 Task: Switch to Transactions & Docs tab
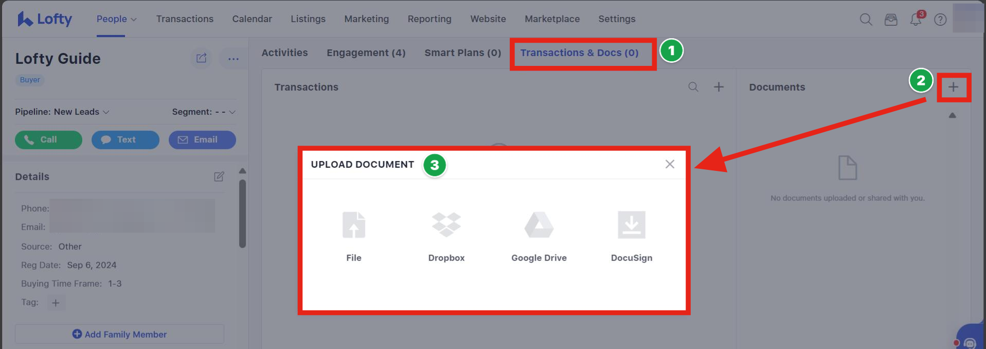coord(579,53)
